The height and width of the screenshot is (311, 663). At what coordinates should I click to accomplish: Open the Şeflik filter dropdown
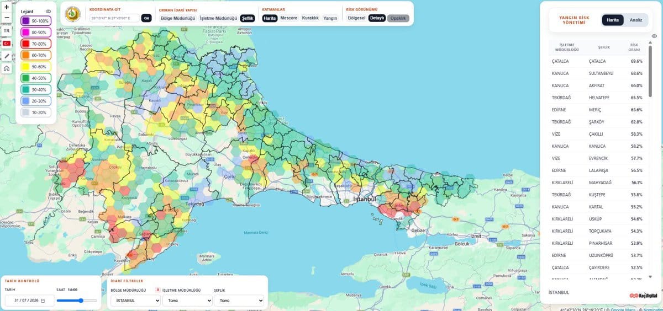click(x=239, y=301)
